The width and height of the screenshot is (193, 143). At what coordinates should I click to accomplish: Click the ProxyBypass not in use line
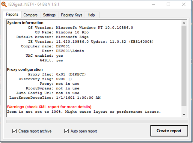pos(52,88)
